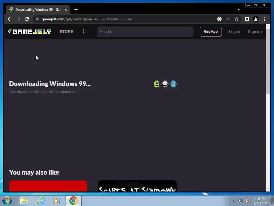
Task: Click the "You may also like" heading
Action: [34, 172]
